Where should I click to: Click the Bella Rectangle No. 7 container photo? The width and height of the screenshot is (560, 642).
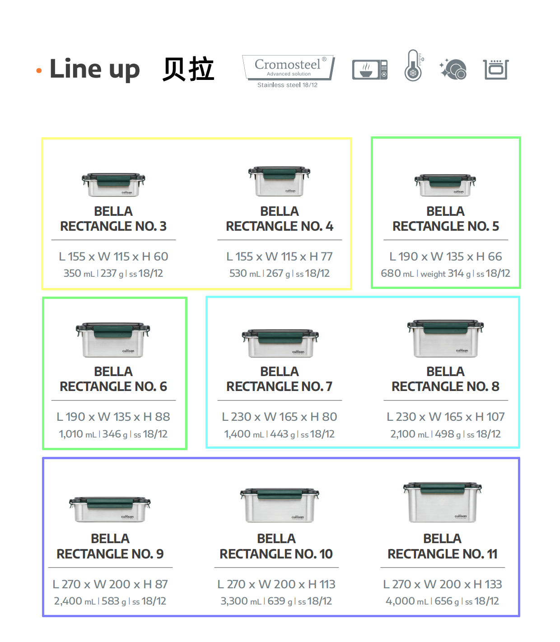point(280,343)
